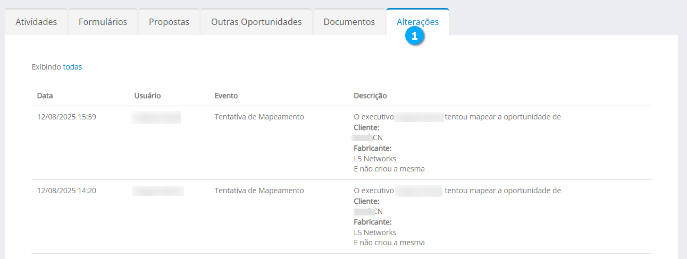Select the 12/08/2025 15:59 date entry
This screenshot has height=259, width=687.
66,117
